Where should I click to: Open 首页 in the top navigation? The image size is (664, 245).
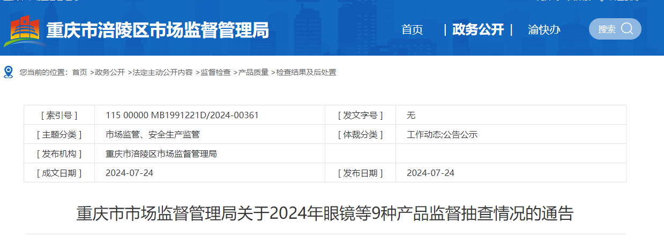tap(412, 30)
